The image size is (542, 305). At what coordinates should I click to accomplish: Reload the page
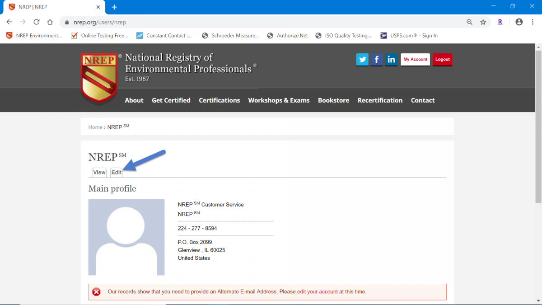click(37, 22)
